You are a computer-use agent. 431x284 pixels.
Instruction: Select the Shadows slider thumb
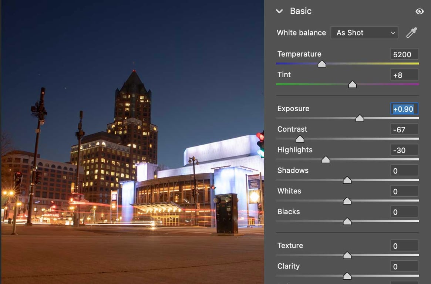[347, 180]
